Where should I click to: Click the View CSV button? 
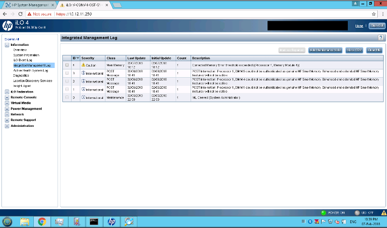pos(354,50)
